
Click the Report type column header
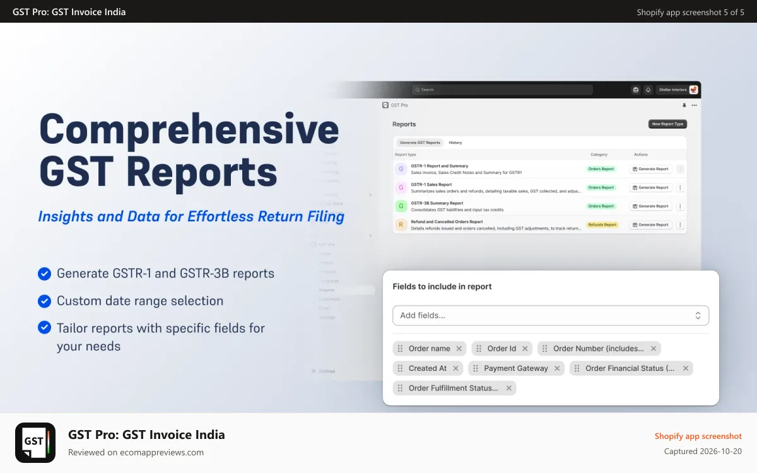[x=406, y=155]
